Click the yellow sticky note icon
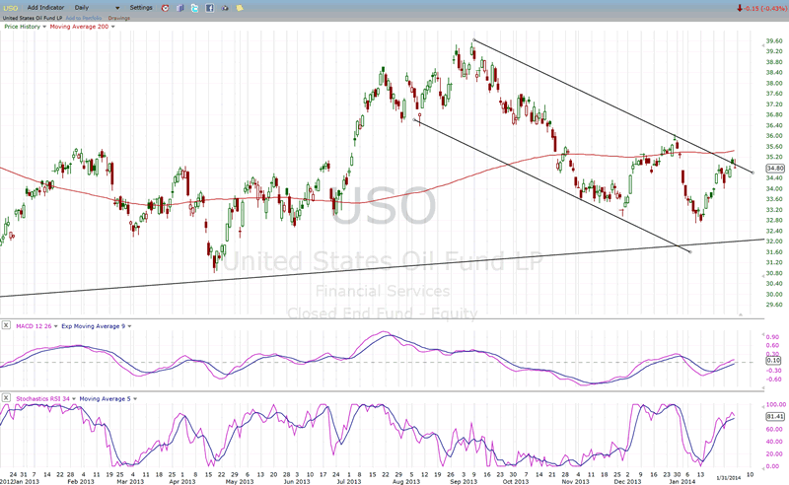 point(240,8)
